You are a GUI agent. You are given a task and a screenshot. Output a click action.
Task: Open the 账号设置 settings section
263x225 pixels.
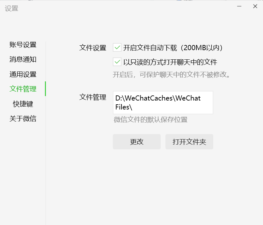(x=23, y=45)
